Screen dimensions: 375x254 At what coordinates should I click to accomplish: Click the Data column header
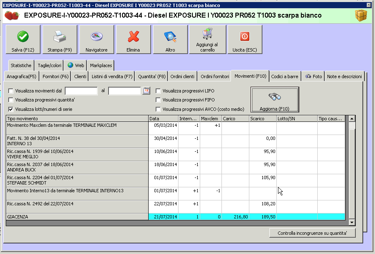point(163,119)
